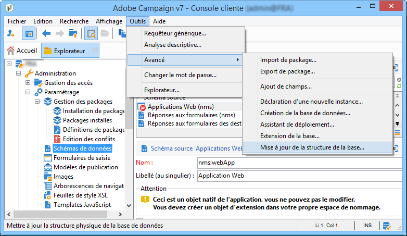Viewport: 407px width, 236px height.
Task: Click the Gestion des accès folder icon
Action: (38, 83)
